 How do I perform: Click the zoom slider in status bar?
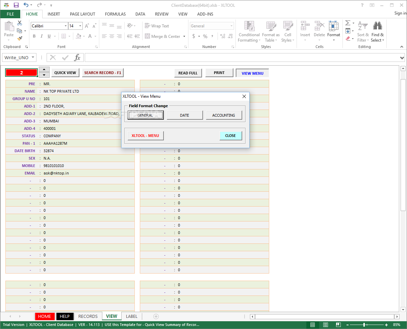[x=364, y=325]
